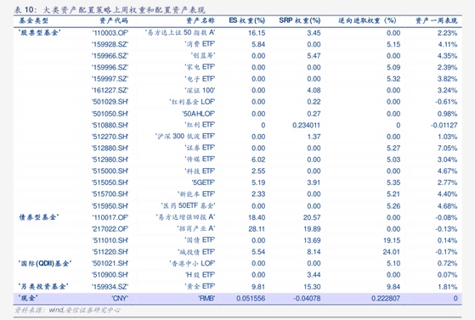
Task: Click asset name '家电 ETF'
Action: [200, 67]
